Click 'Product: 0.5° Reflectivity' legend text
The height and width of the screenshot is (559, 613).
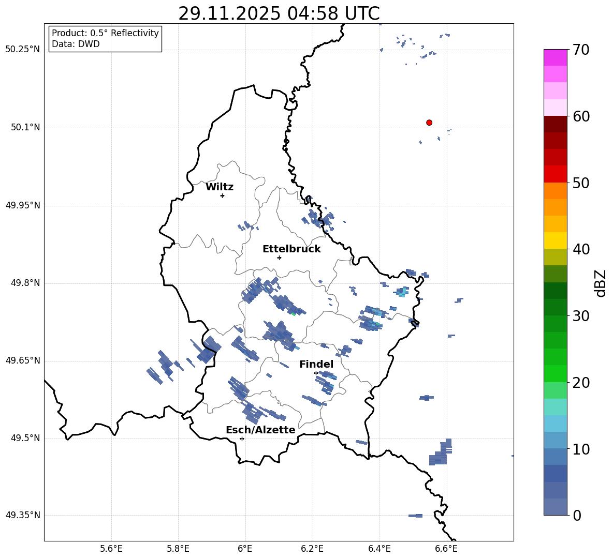click(x=105, y=33)
